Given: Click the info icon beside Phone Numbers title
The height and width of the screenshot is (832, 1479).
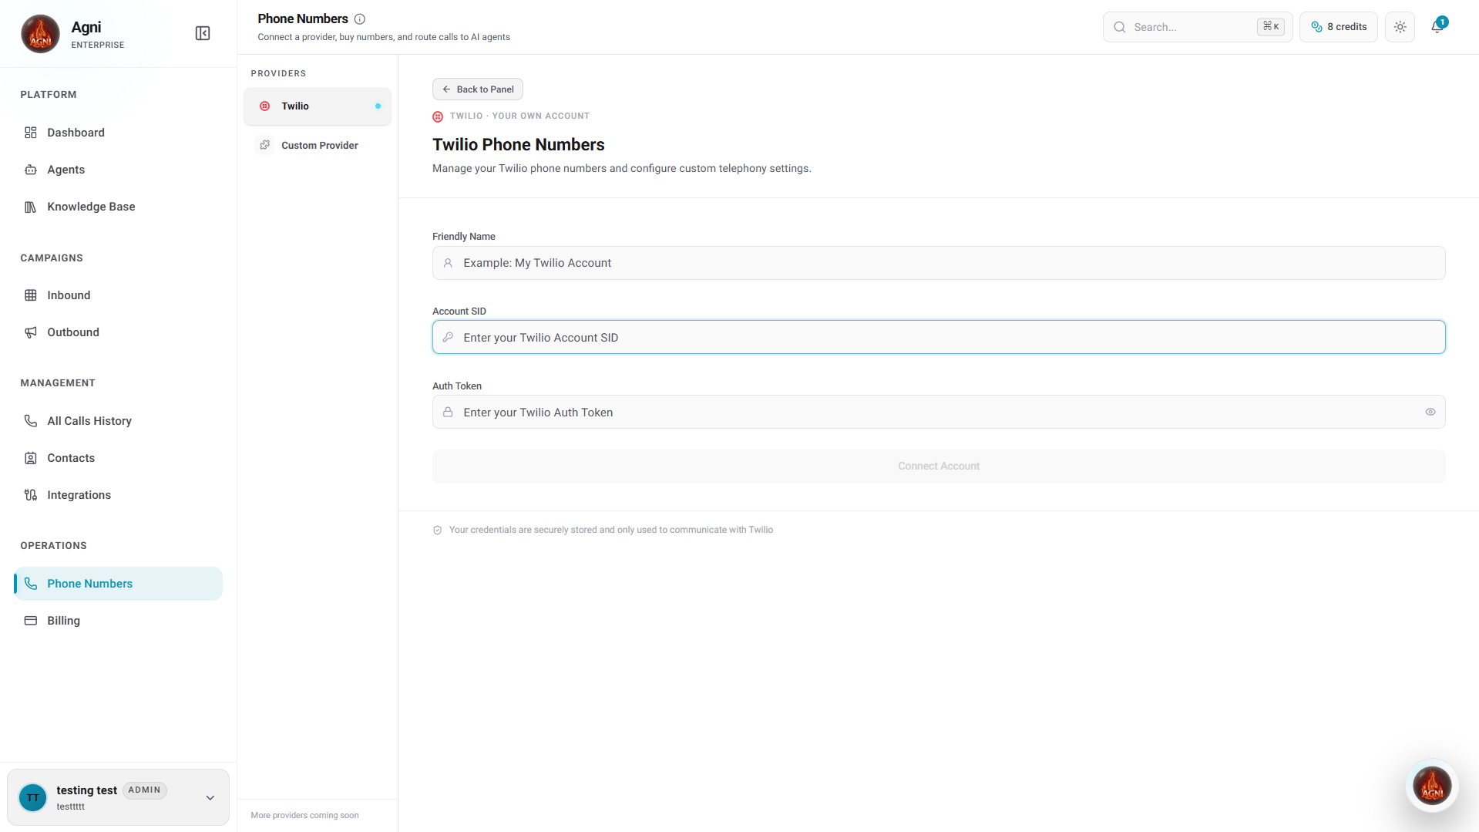Looking at the screenshot, I should (x=360, y=19).
